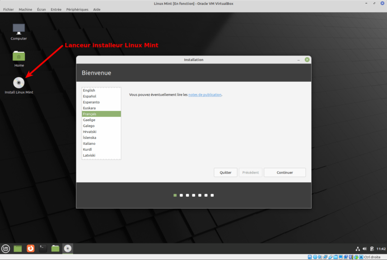
Task: Click the Quitter button in the installer
Action: click(225, 172)
